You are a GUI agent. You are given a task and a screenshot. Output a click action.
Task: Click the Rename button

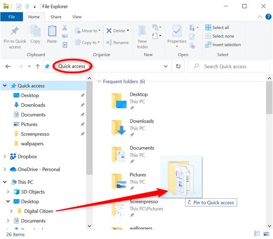(118, 42)
